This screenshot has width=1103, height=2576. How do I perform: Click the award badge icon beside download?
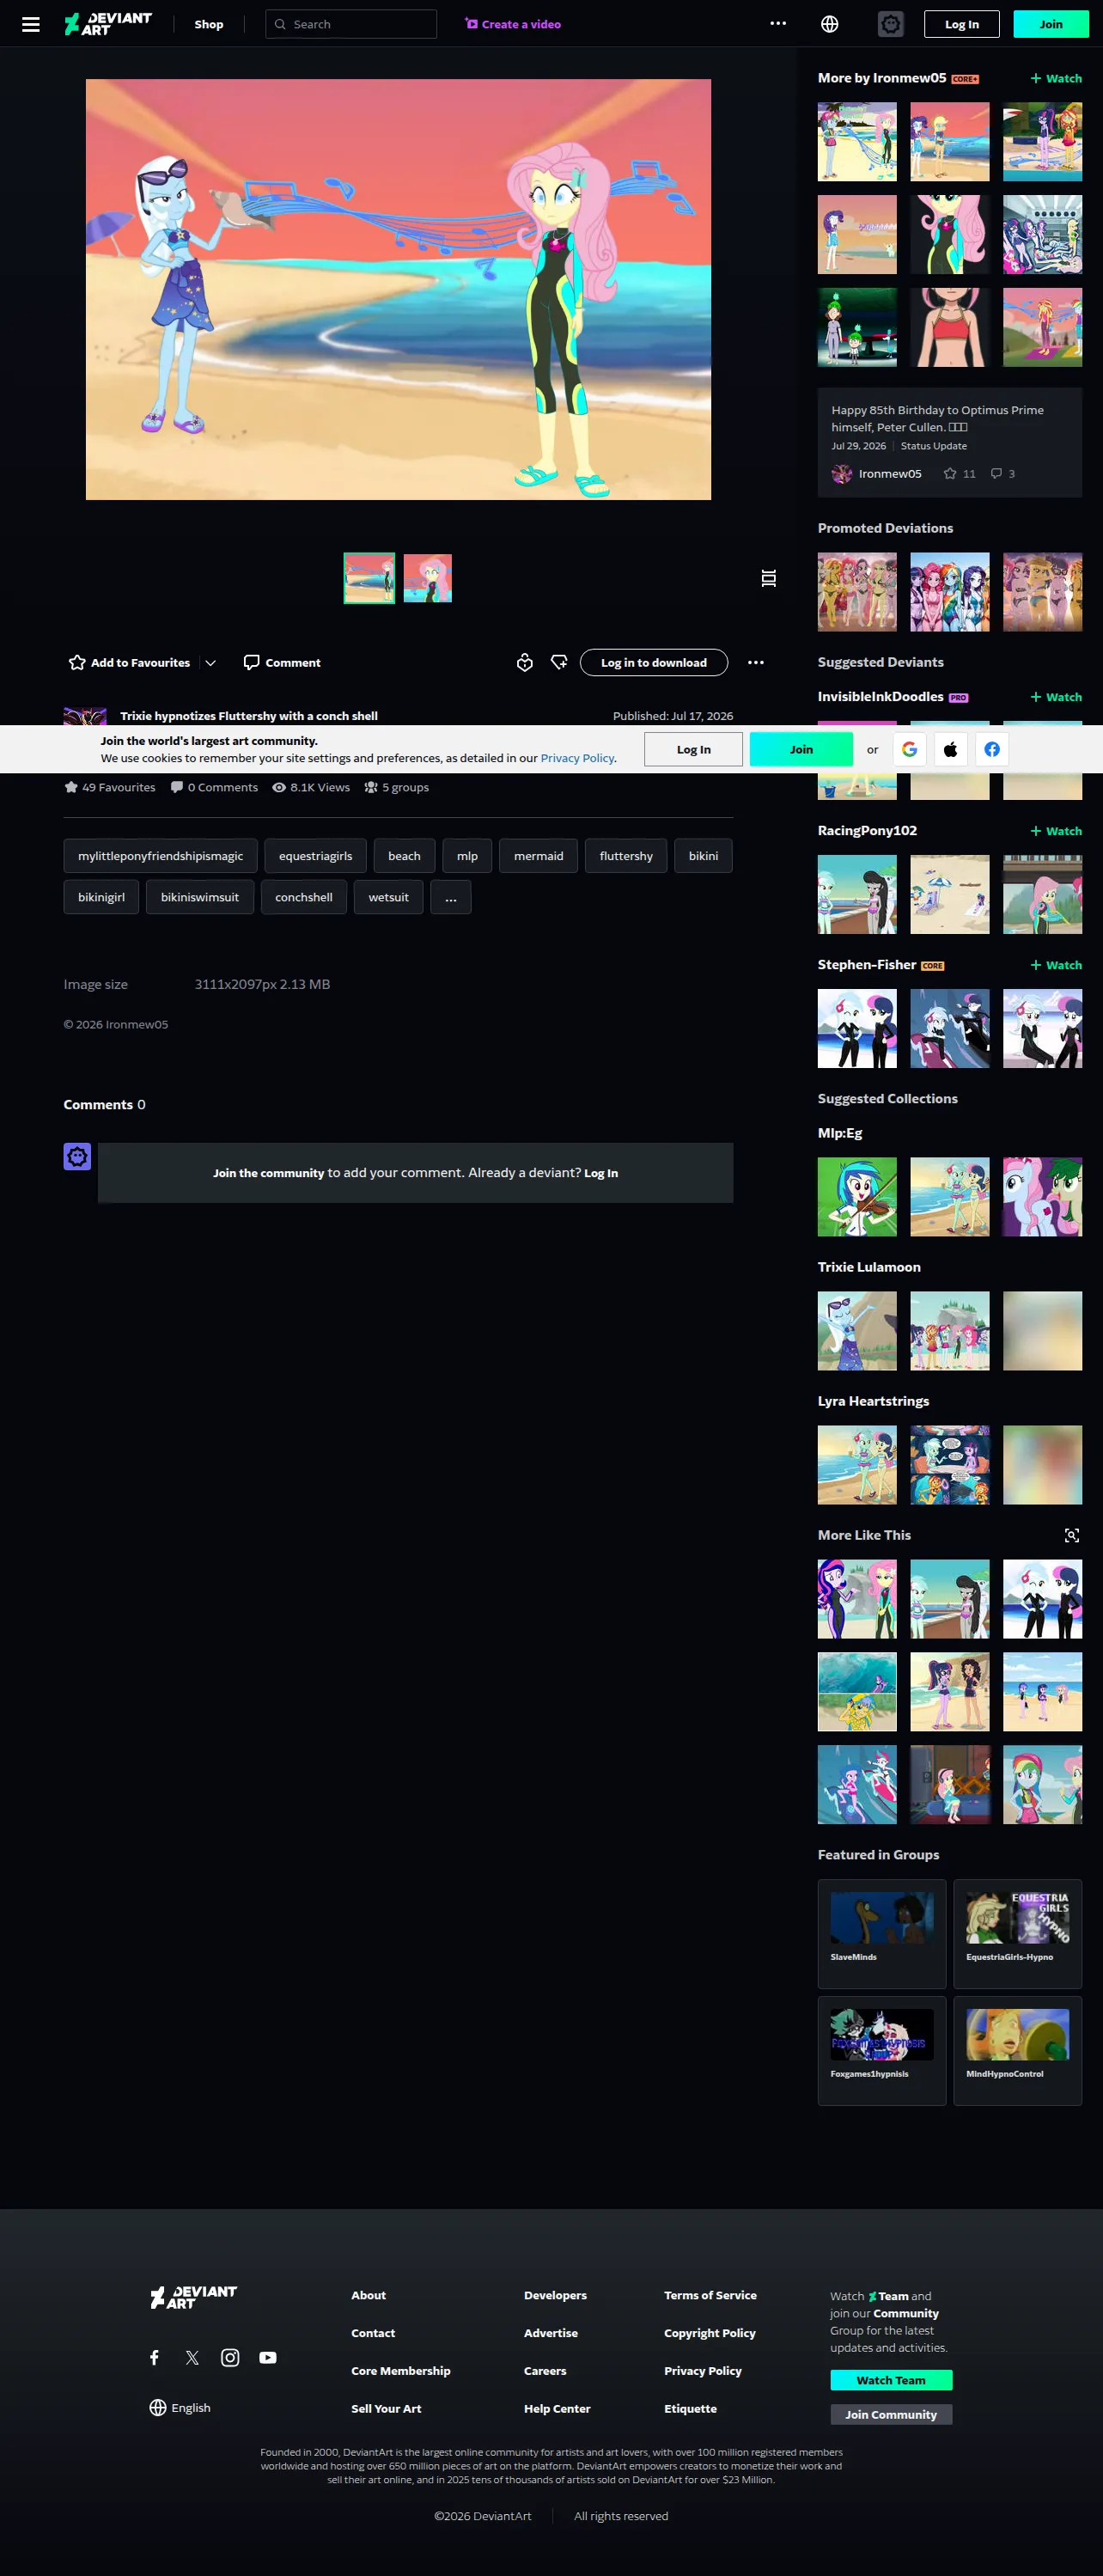525,663
